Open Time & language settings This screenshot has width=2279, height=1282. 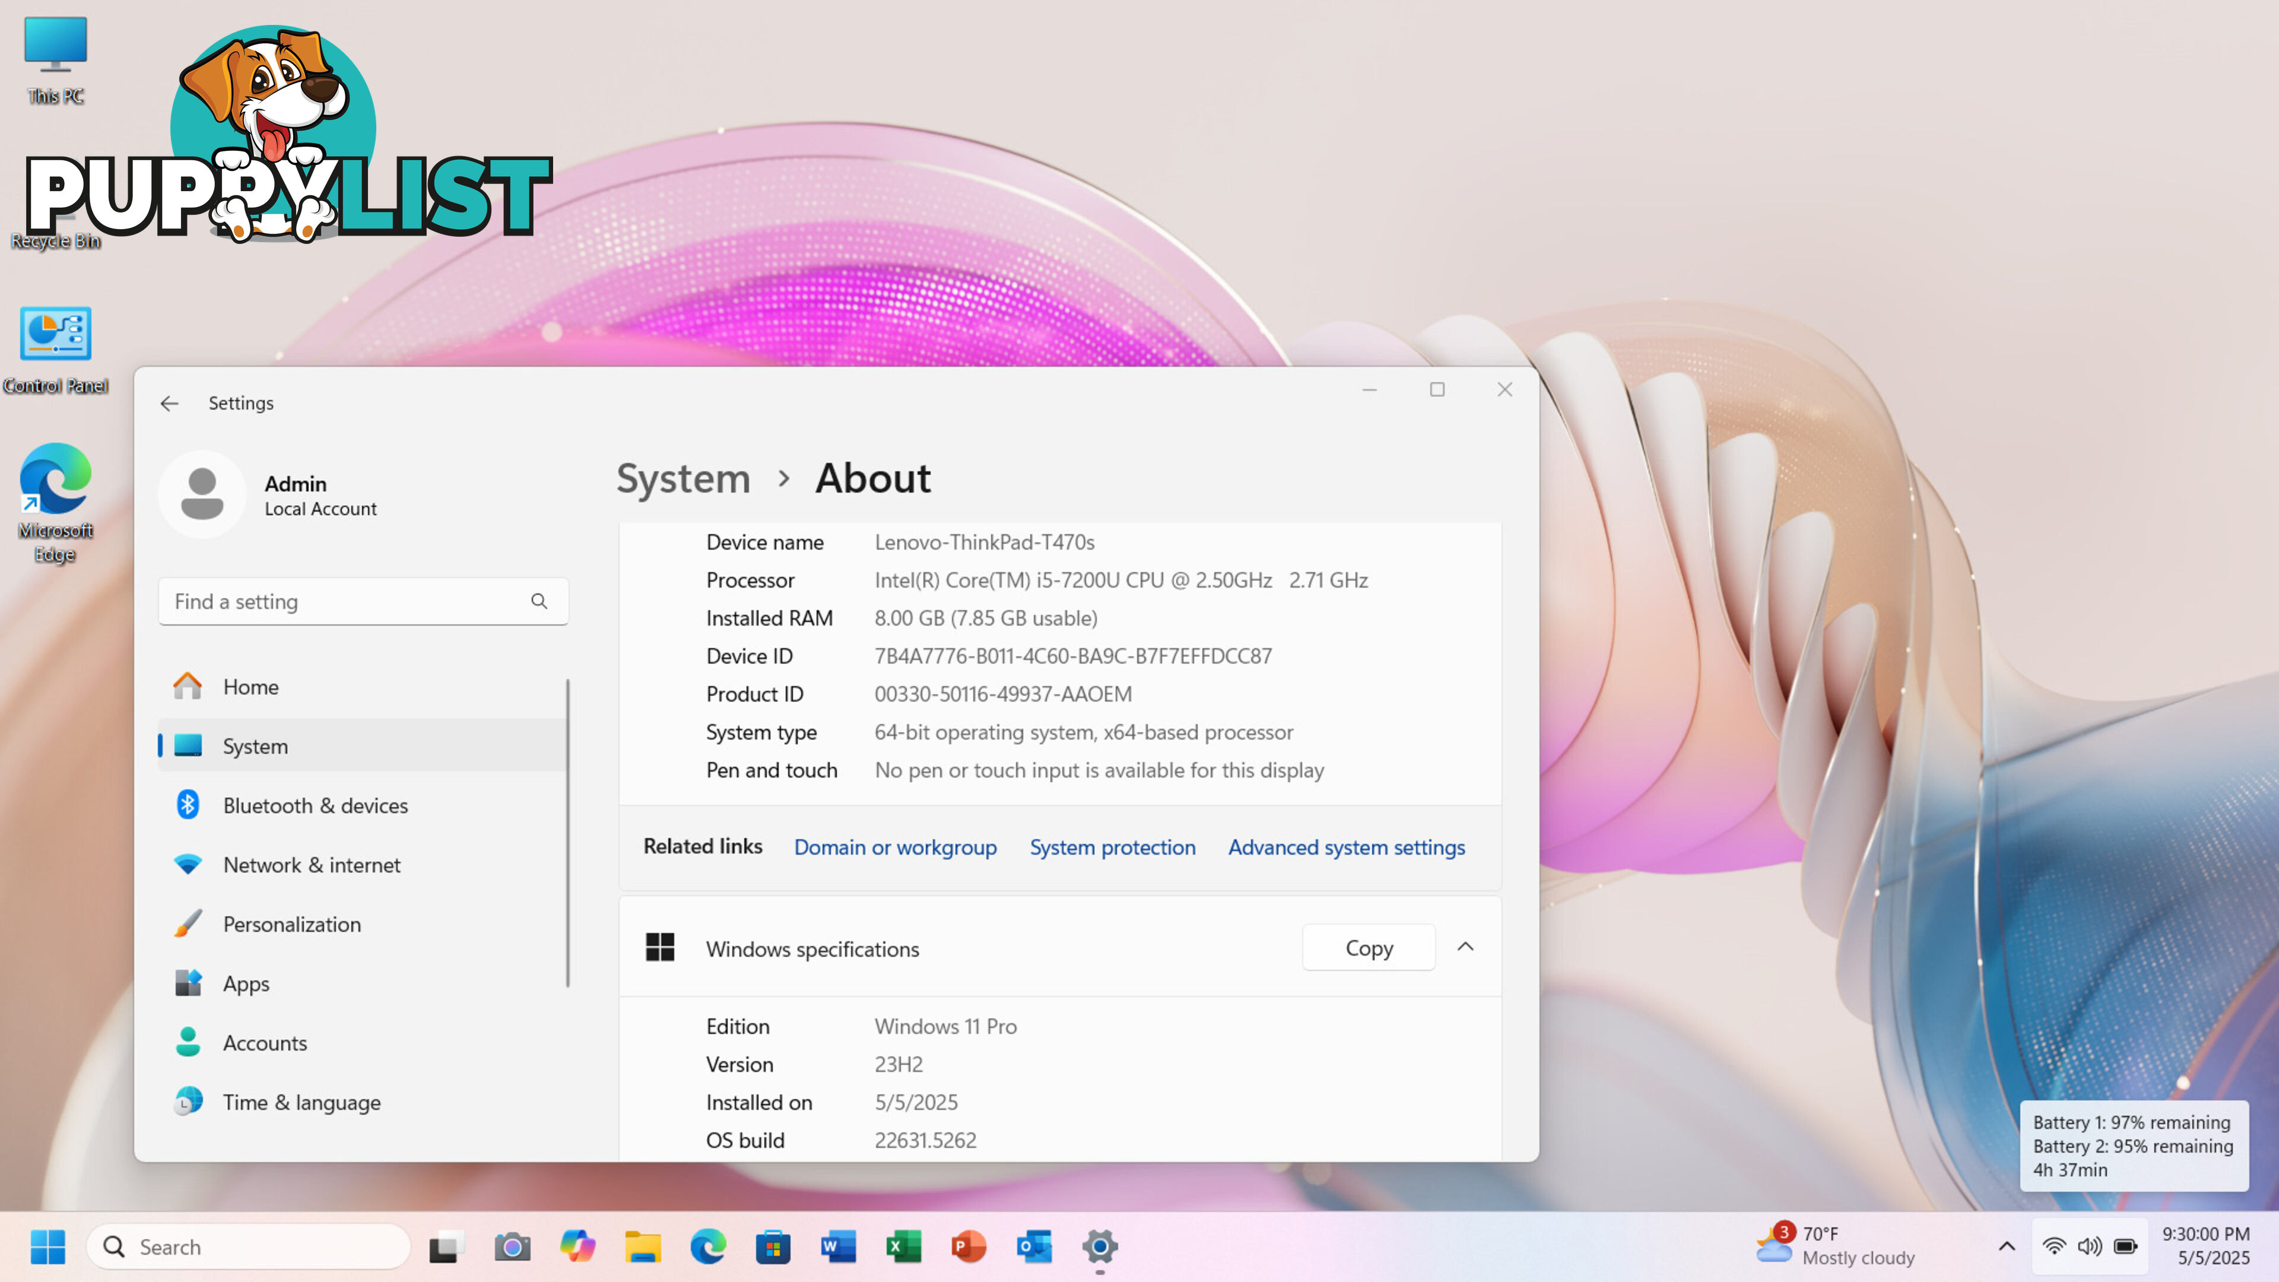tap(363, 1102)
